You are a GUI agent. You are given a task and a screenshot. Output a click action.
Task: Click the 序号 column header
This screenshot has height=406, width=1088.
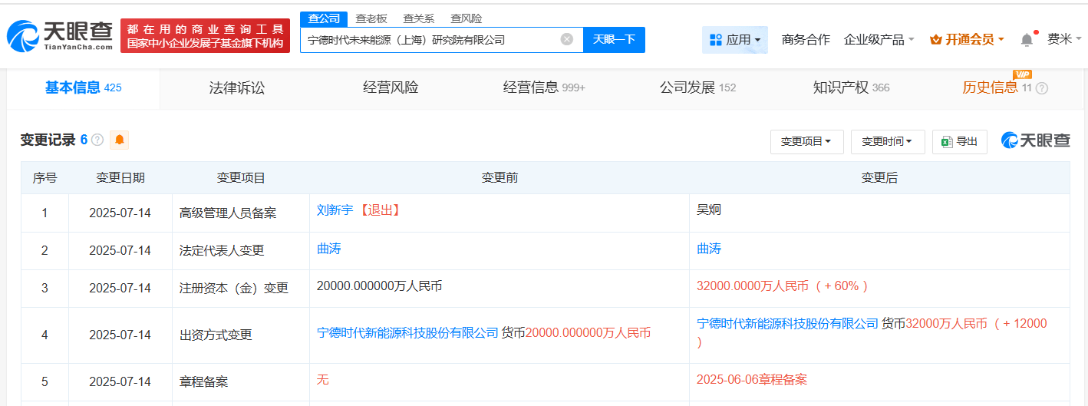click(x=45, y=178)
